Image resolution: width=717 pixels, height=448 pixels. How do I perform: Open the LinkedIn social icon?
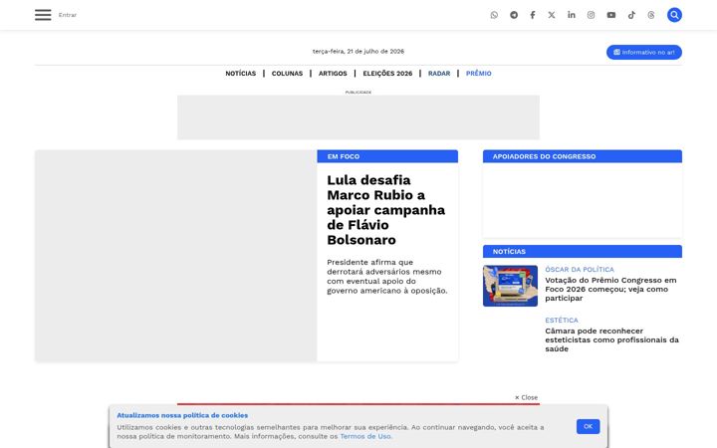click(572, 15)
